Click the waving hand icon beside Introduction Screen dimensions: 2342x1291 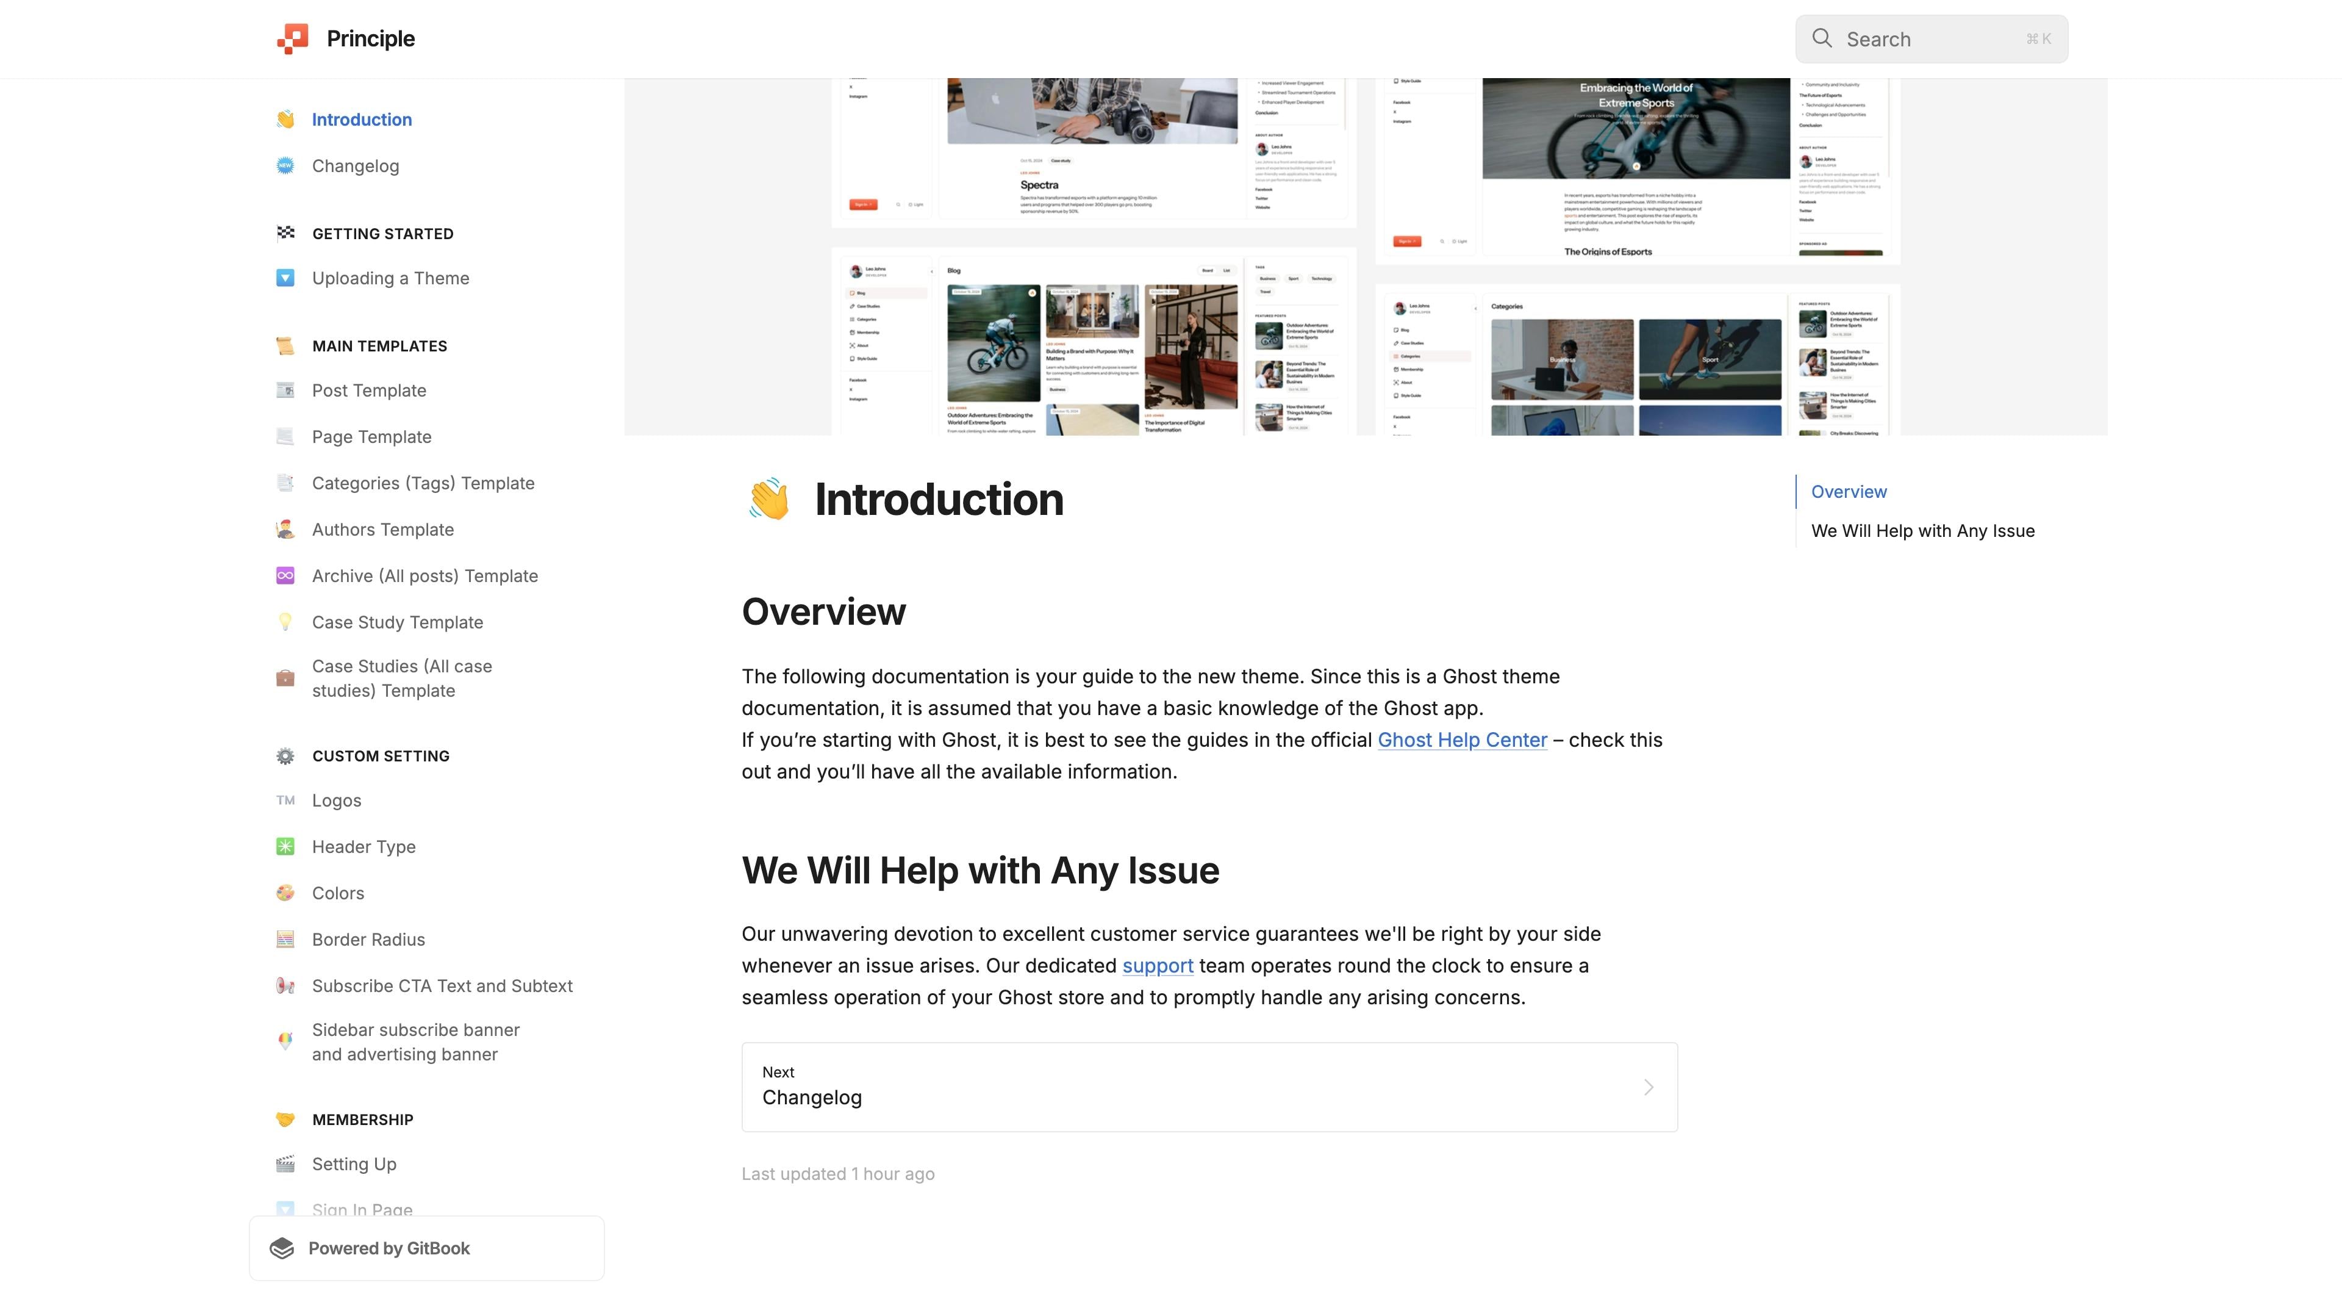tap(285, 119)
